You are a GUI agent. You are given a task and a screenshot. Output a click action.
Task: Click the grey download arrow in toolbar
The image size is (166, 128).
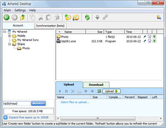point(97,17)
